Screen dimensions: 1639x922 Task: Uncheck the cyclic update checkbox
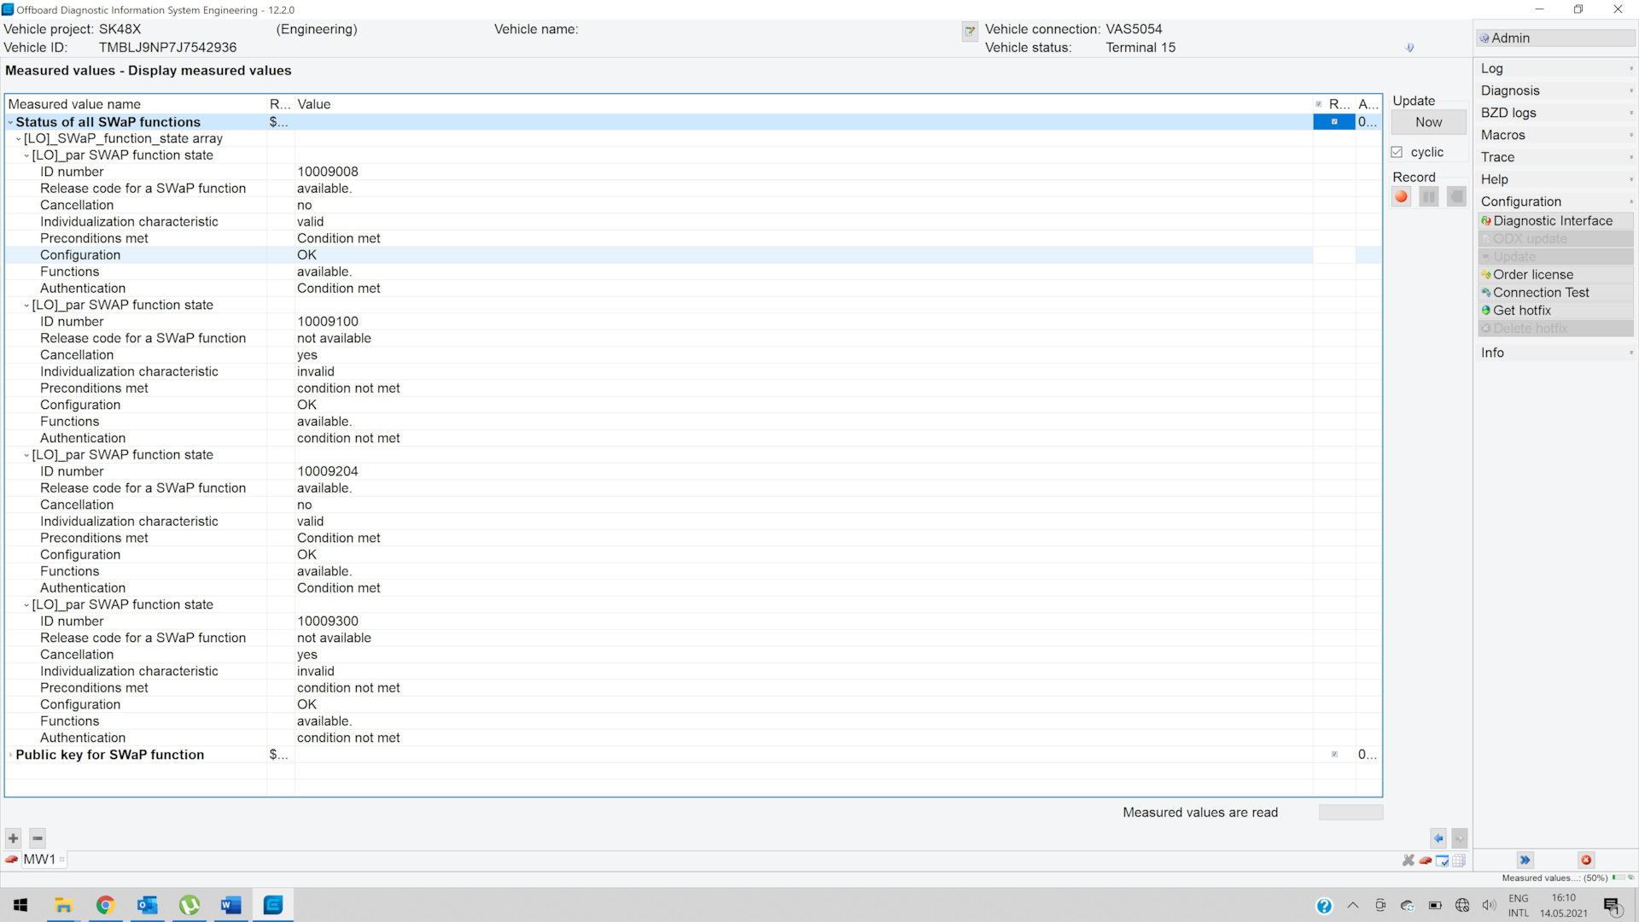[1397, 152]
